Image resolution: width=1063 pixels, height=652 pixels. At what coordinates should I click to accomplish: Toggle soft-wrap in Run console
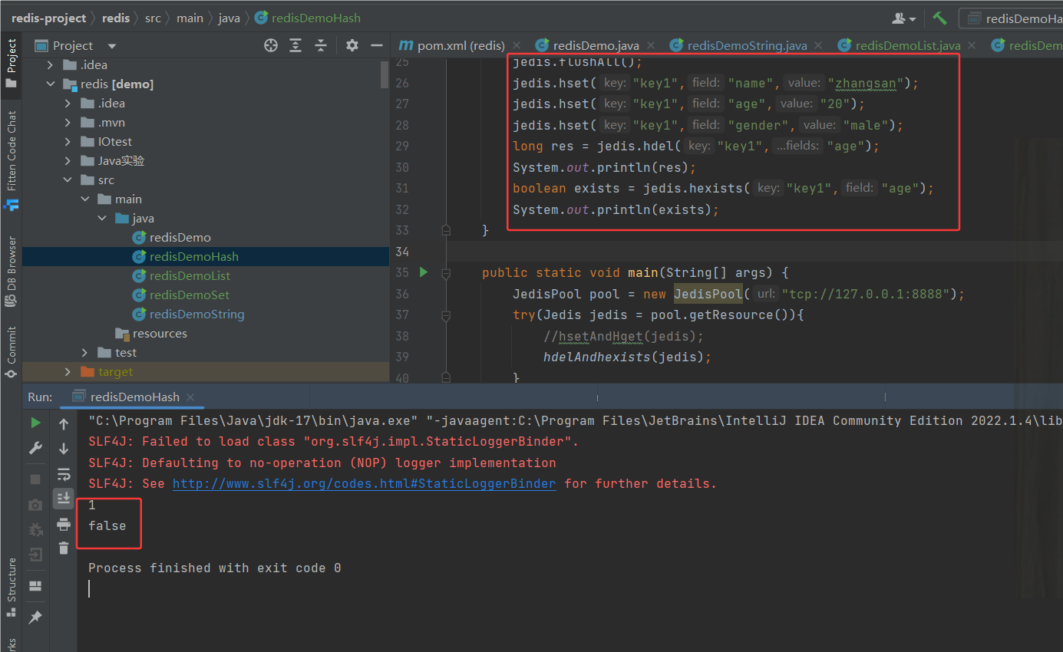(64, 474)
